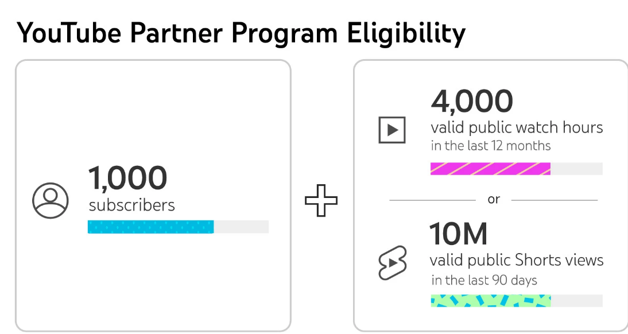Click the YouTube Shorts logo icon

pos(393,263)
